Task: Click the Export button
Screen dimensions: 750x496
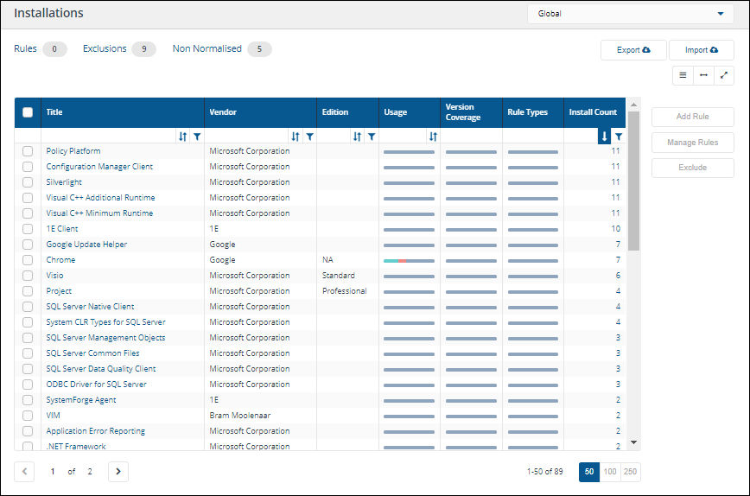Action: 632,50
